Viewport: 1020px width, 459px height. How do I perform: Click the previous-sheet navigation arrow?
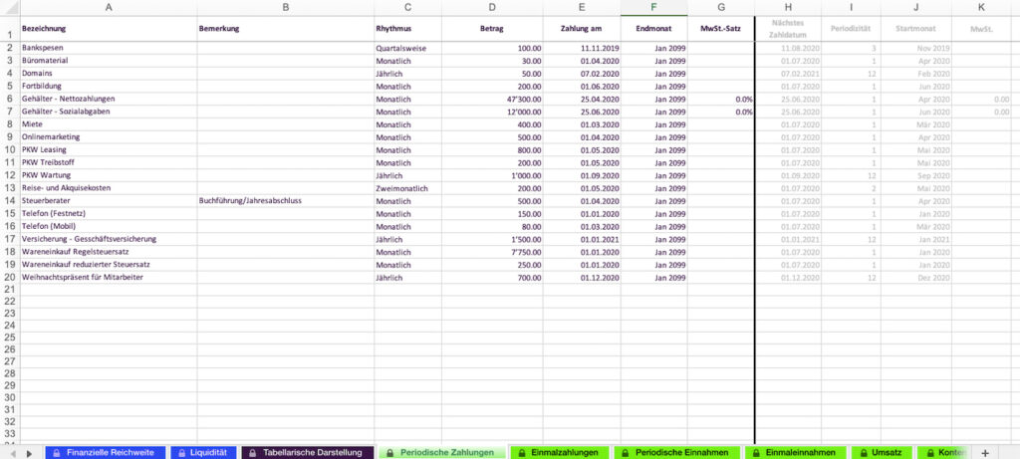pos(13,453)
